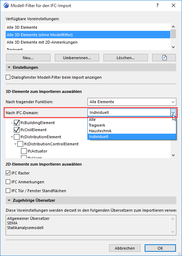Click the import preset file icon button
Screen dimensions: 182x256
coord(164,58)
